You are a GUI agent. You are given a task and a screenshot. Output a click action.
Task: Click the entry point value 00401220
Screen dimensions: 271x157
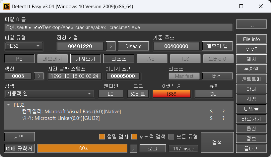point(80,46)
